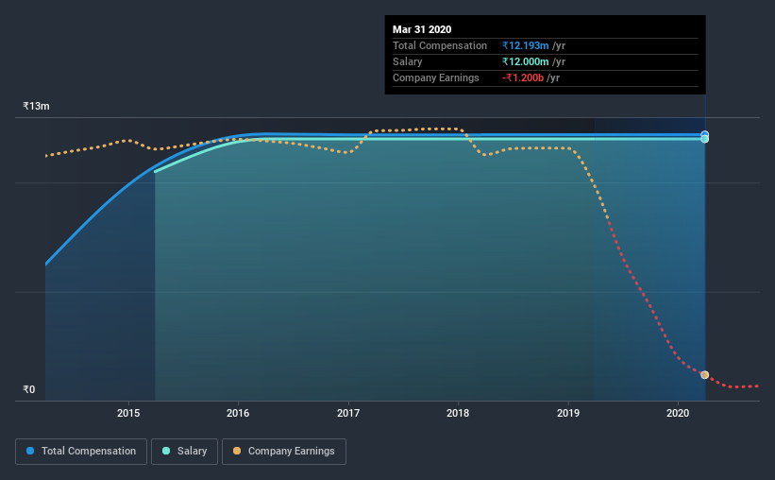Click the 2019 x-axis label
This screenshot has height=480, width=775.
(568, 413)
